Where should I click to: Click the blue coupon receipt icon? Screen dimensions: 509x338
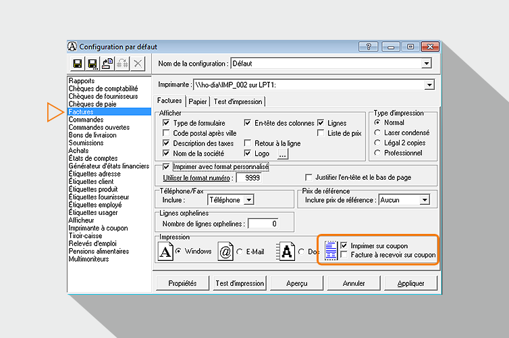click(331, 251)
